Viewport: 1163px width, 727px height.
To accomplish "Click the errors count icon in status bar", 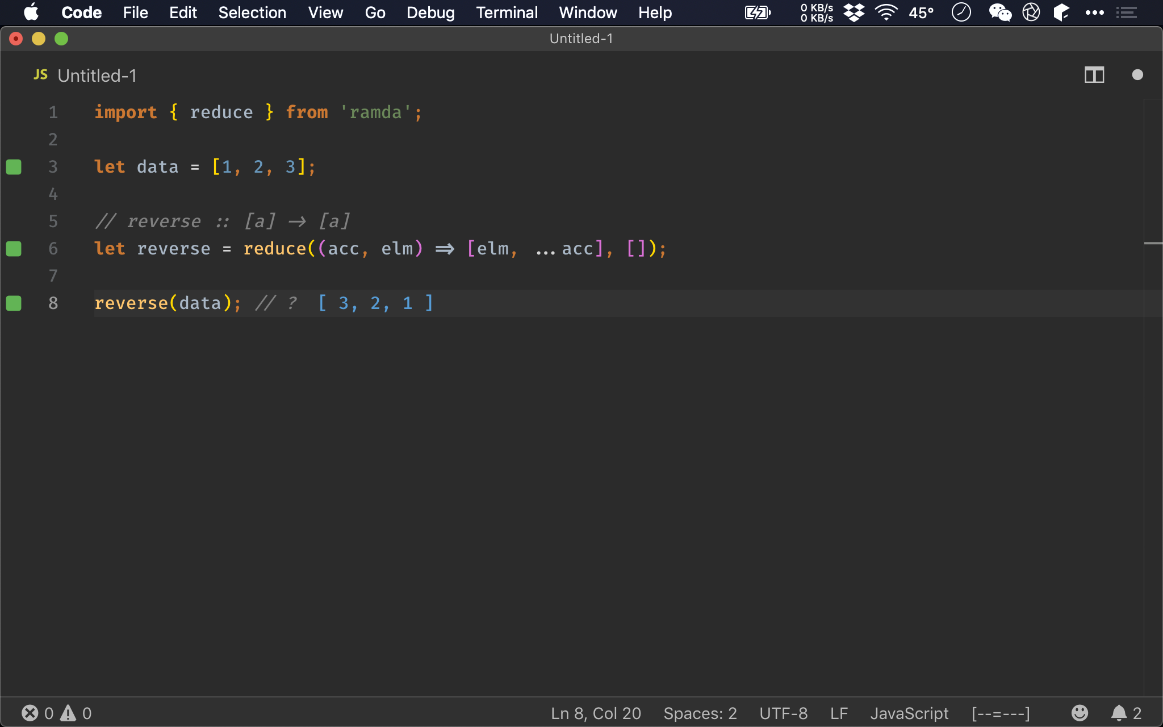I will click(30, 713).
